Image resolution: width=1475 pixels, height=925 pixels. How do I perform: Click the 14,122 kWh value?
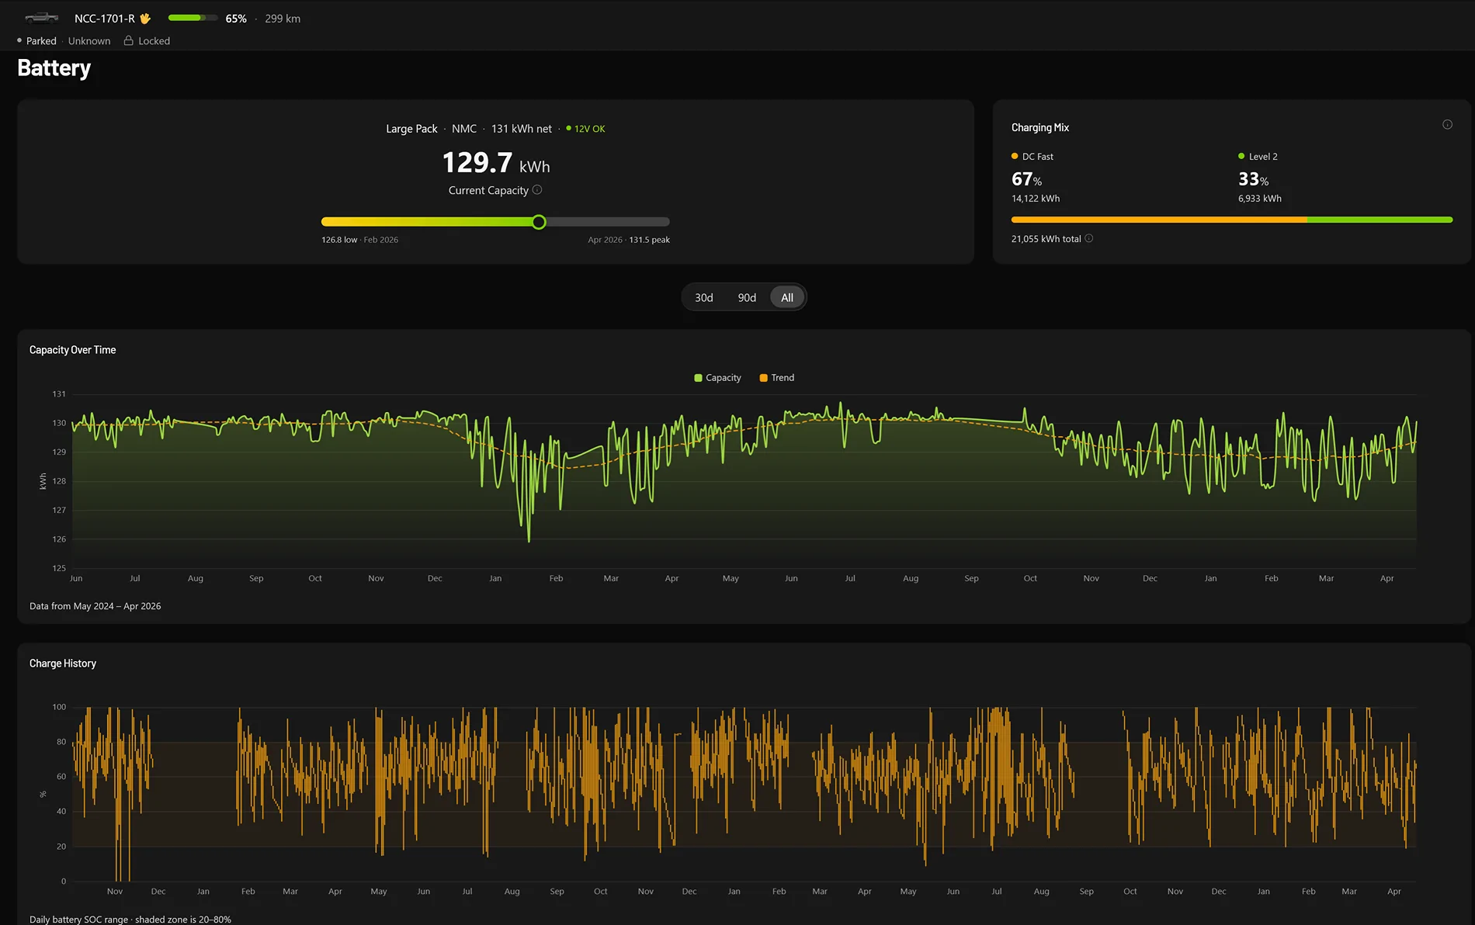tap(1036, 199)
